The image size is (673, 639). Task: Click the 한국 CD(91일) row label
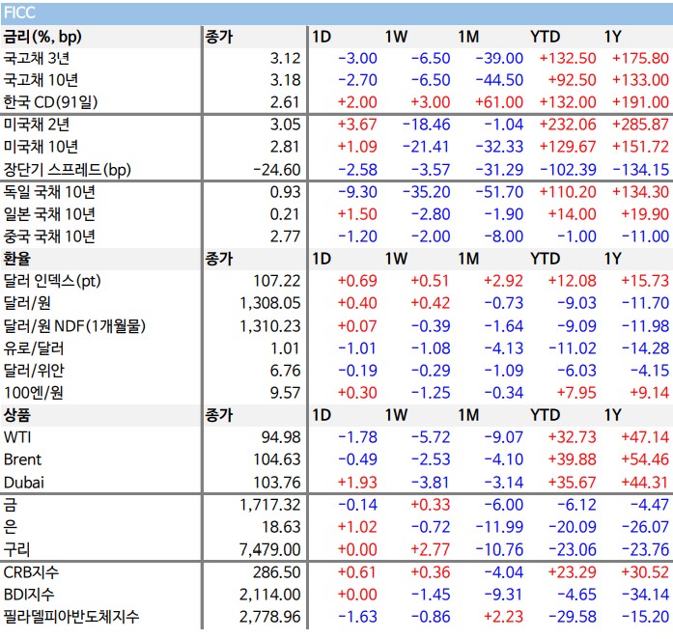coord(50,102)
